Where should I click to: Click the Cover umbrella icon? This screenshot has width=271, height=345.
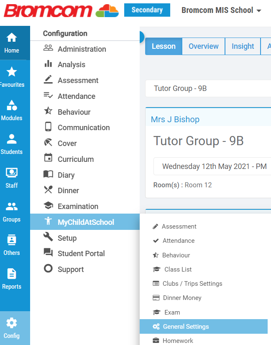(x=48, y=142)
